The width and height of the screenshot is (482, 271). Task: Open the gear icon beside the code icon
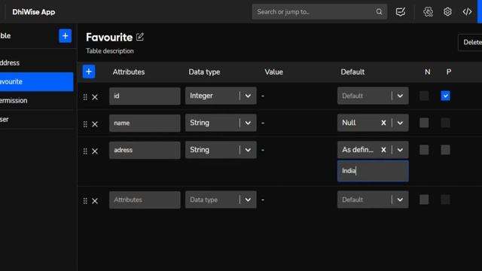447,12
